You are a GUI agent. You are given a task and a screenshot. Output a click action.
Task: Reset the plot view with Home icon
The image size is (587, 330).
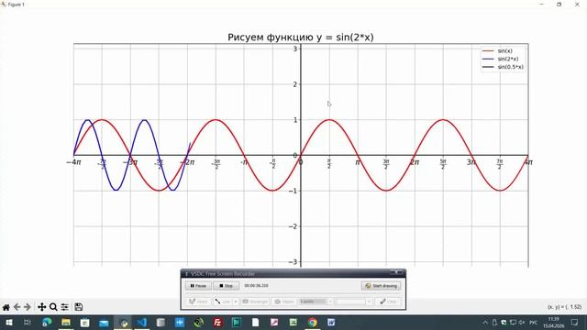[x=6, y=307]
